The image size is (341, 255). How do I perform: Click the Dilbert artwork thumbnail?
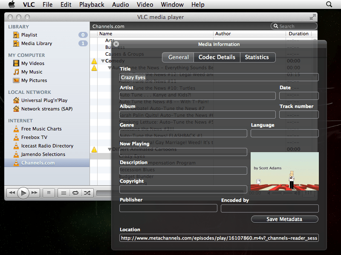click(285, 171)
